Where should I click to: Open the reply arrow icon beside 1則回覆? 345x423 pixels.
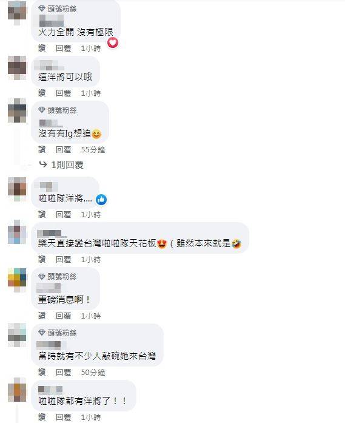coord(43,164)
